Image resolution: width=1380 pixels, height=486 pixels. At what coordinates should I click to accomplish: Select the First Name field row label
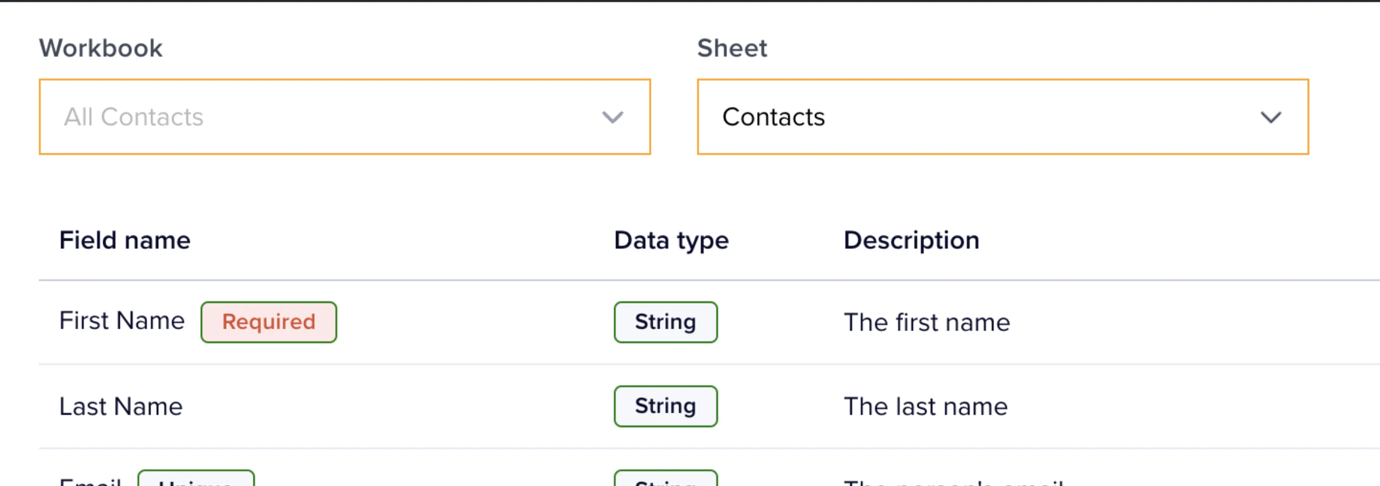click(x=122, y=321)
